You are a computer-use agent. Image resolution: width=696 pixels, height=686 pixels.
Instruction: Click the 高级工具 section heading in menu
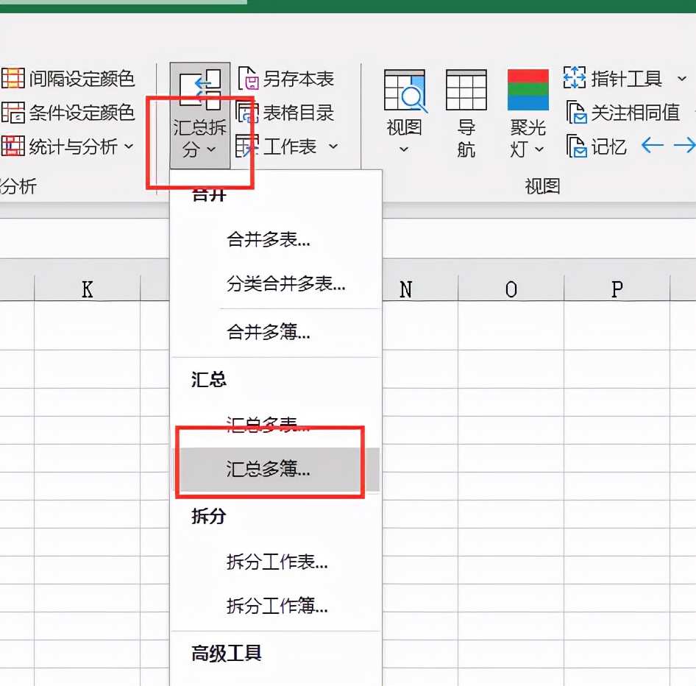tap(227, 654)
